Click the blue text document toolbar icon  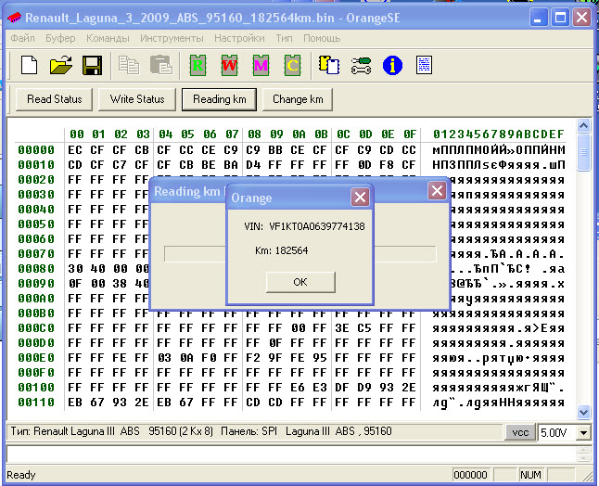pyautogui.click(x=424, y=65)
